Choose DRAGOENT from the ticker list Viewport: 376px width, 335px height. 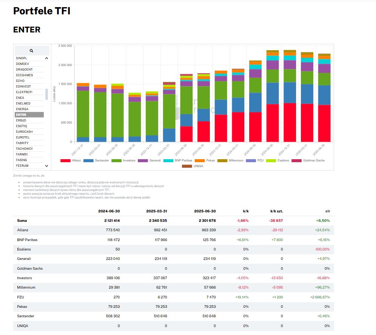29,69
